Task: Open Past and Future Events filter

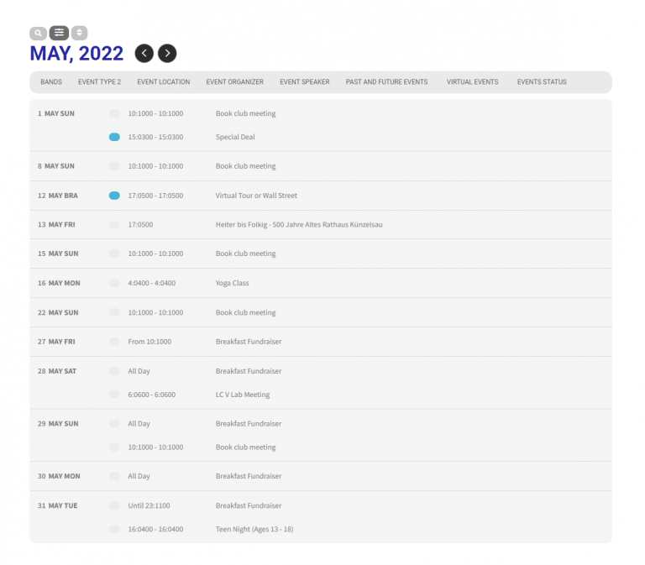Action: click(386, 82)
